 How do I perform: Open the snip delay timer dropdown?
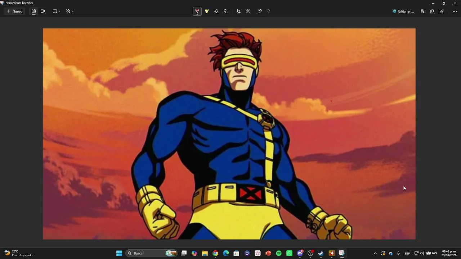click(x=70, y=11)
